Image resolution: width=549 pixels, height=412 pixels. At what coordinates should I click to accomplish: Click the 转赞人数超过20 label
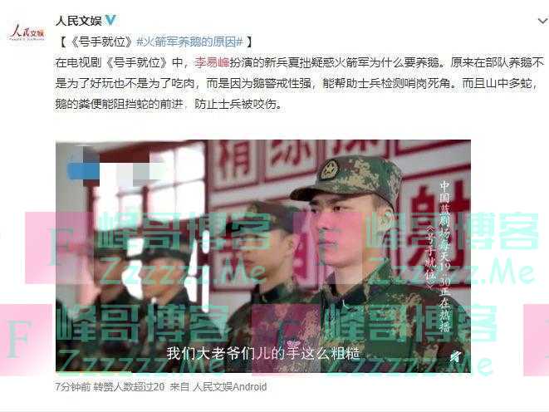(129, 386)
